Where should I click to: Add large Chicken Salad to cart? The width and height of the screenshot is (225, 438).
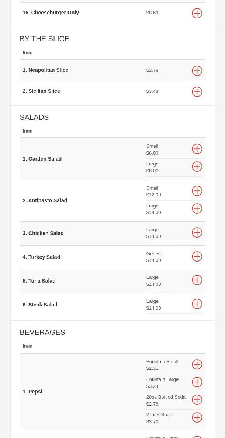[197, 232]
